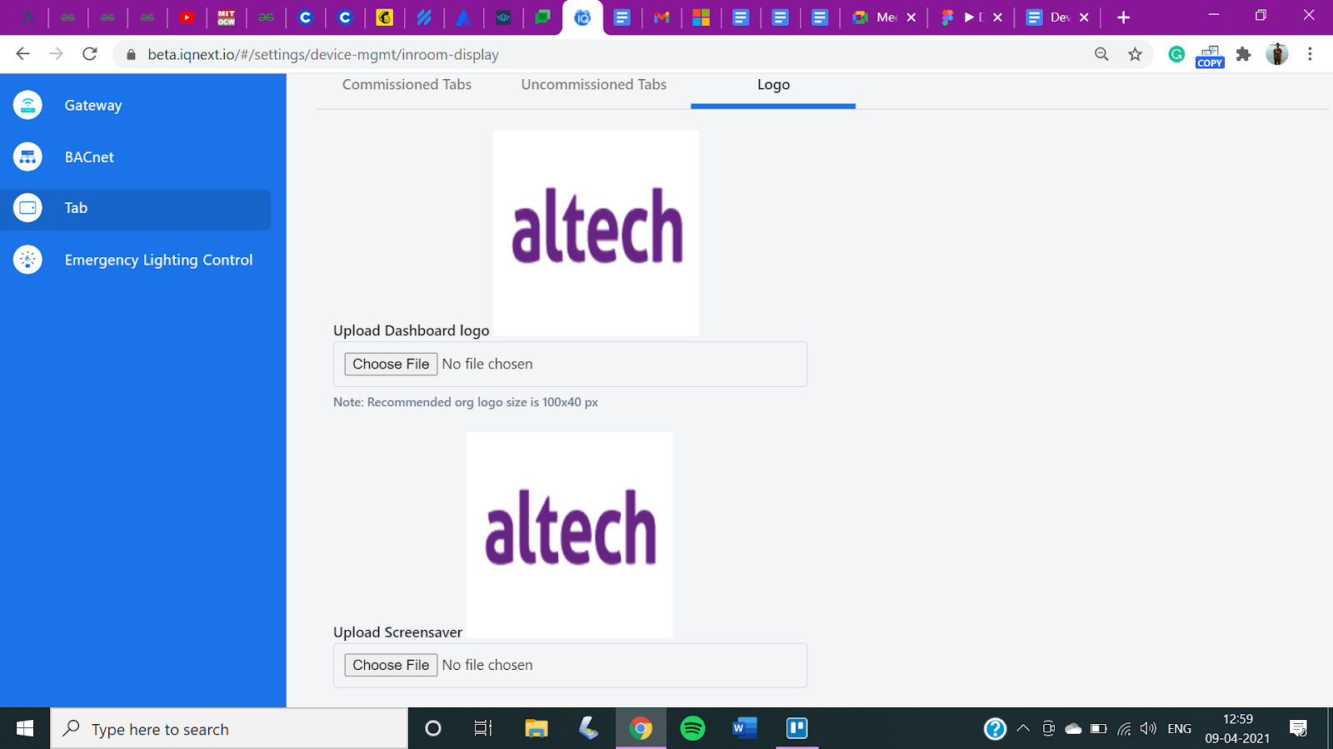Open Chrome from the taskbar
The width and height of the screenshot is (1333, 749).
(x=641, y=729)
